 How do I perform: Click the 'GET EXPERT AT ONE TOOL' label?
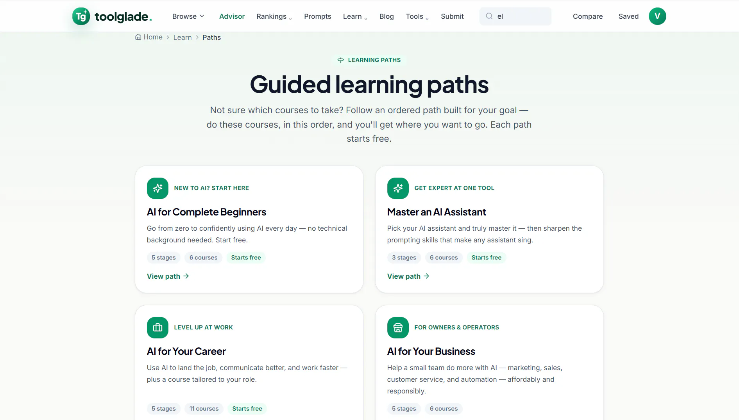click(454, 188)
